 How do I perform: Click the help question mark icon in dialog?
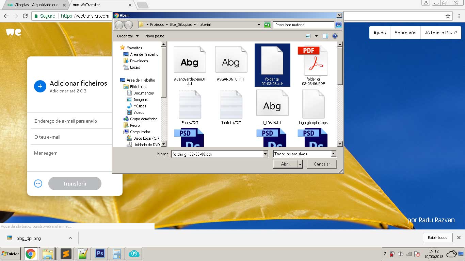point(335,36)
